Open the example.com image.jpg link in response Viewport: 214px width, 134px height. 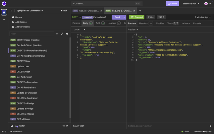(165, 50)
